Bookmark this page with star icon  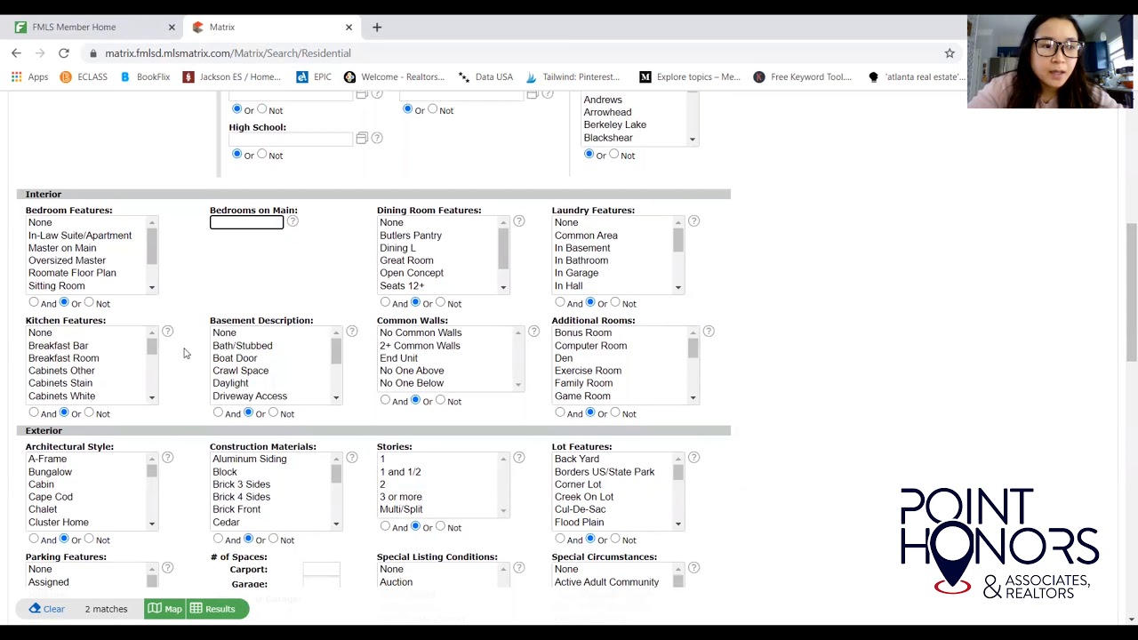point(950,53)
